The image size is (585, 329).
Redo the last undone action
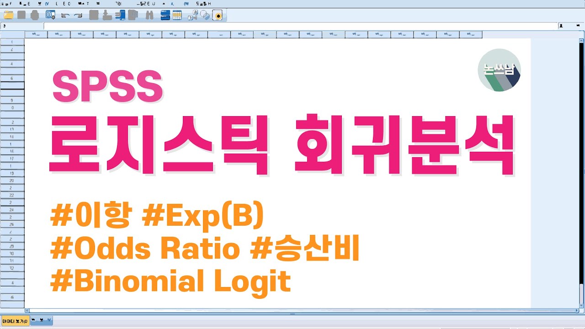pos(78,15)
